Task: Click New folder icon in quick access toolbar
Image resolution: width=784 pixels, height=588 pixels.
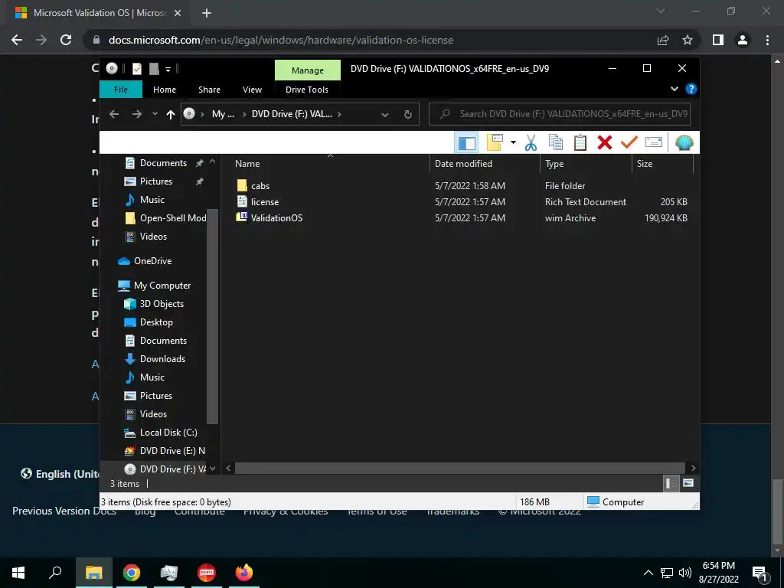Action: 154,69
